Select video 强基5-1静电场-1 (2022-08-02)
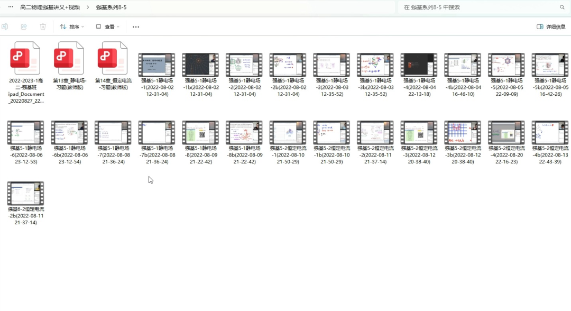The image size is (571, 311). [x=156, y=66]
